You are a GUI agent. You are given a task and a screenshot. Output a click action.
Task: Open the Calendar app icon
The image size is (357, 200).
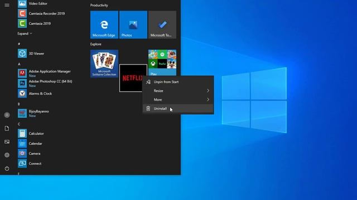pos(22,143)
